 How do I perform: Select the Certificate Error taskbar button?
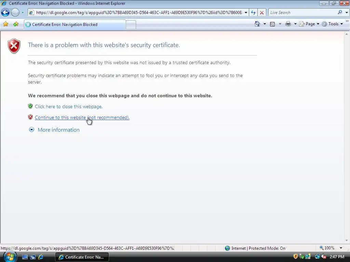82,257
